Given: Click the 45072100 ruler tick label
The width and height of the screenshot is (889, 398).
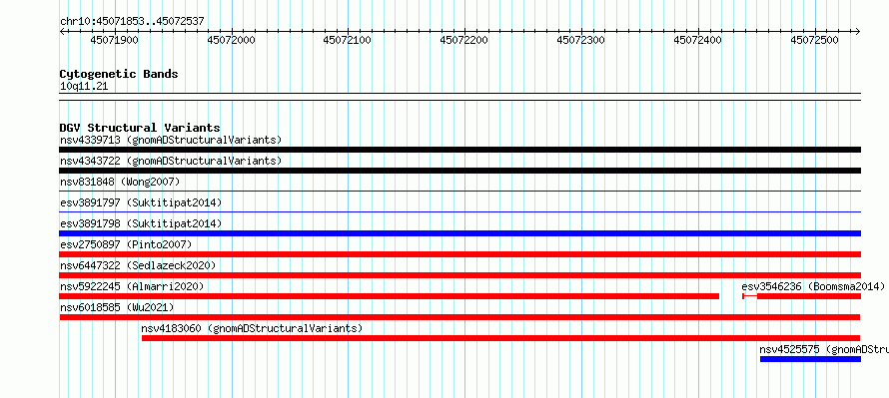Looking at the screenshot, I should 347,40.
